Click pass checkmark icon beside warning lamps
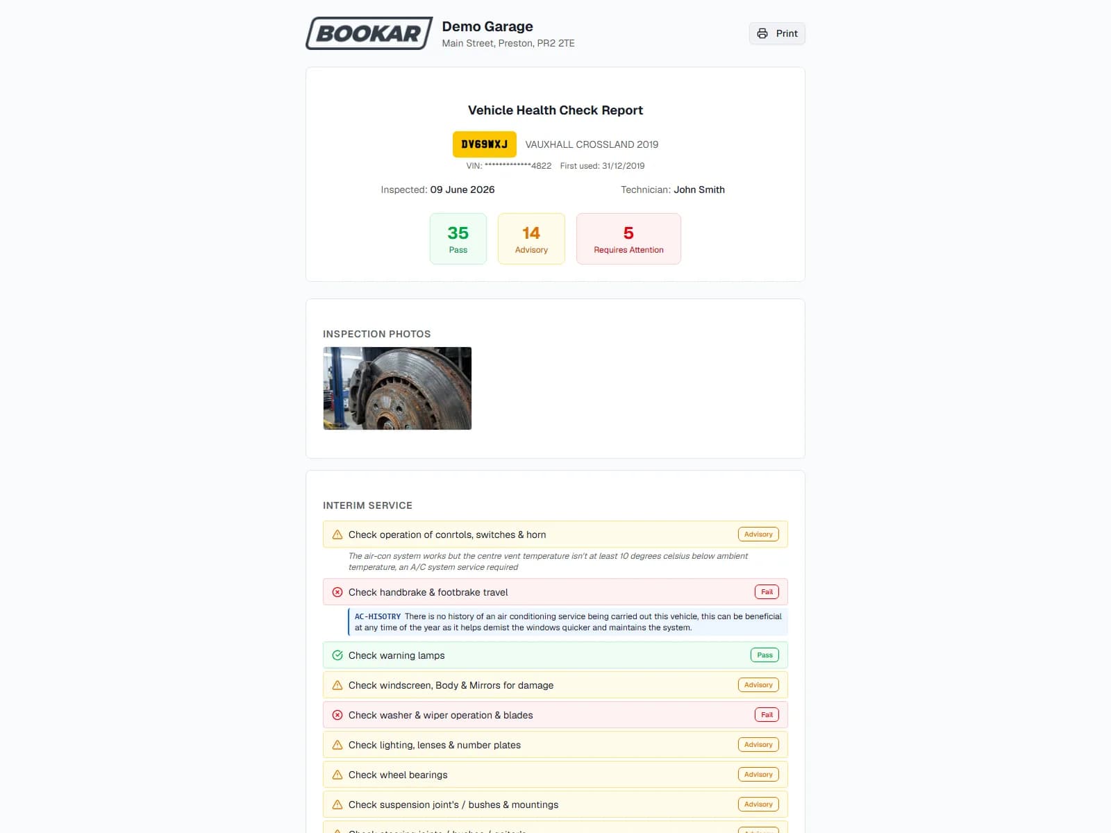This screenshot has width=1111, height=833. [x=337, y=655]
